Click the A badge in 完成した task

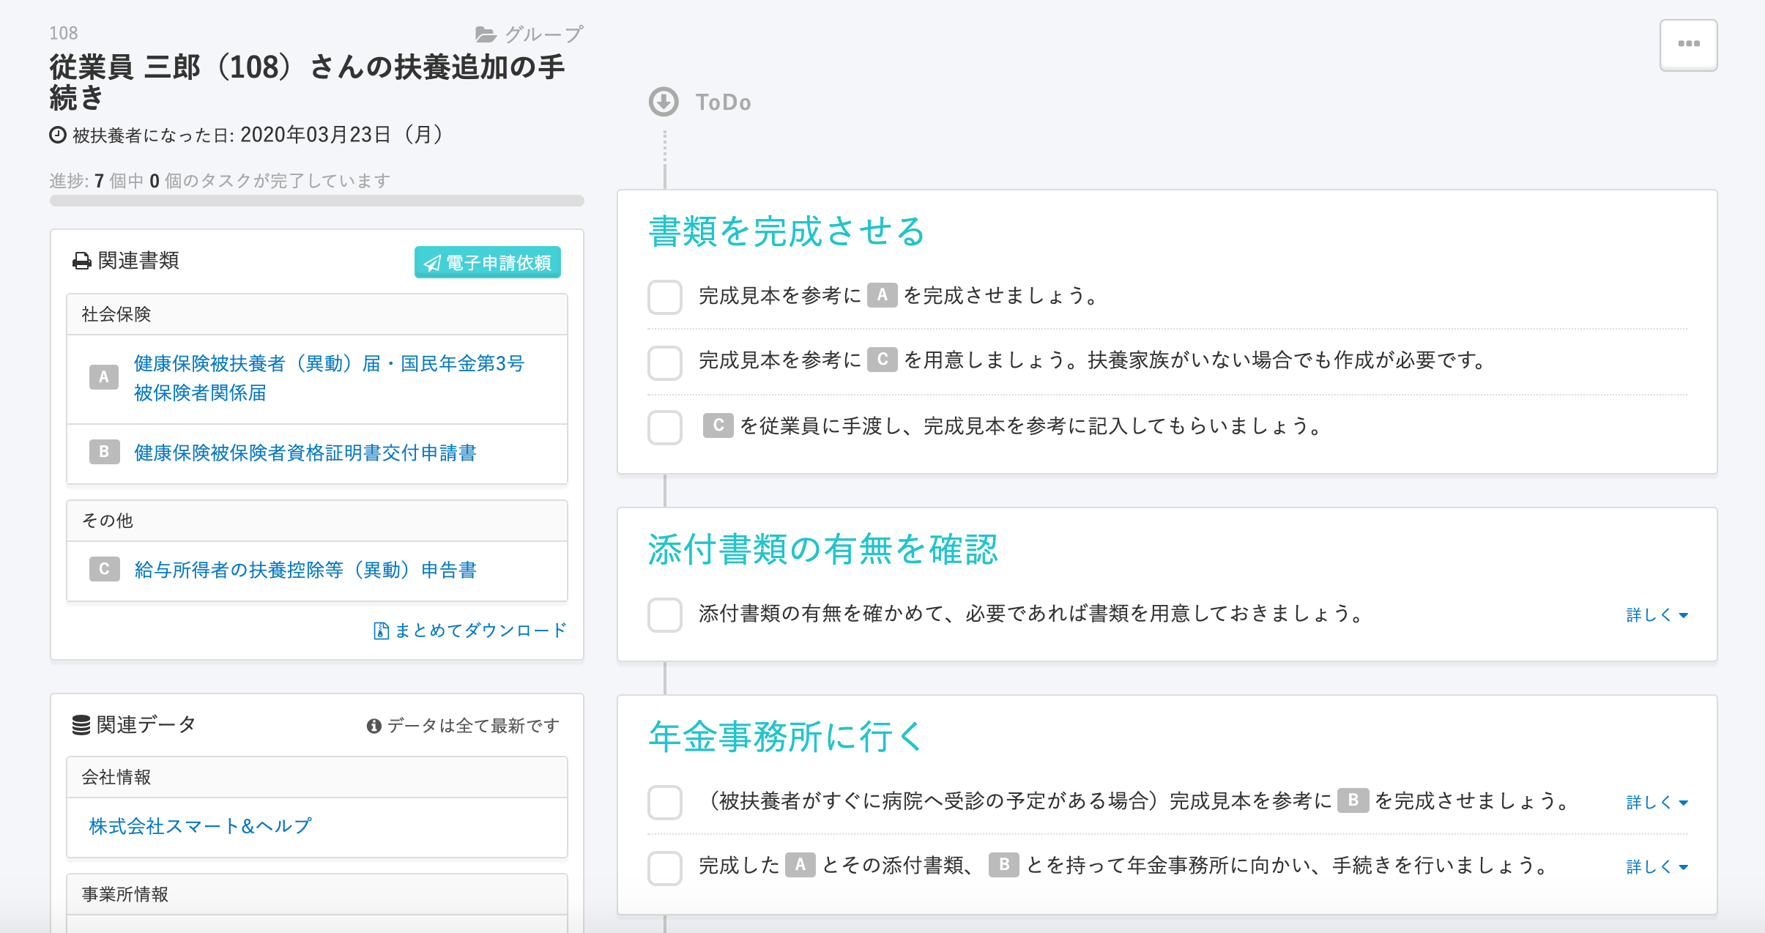tap(800, 865)
